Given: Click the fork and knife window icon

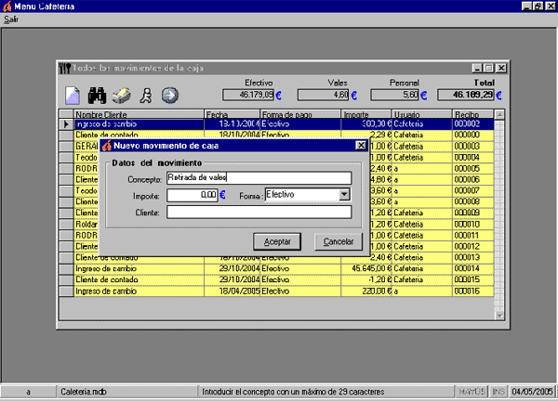Looking at the screenshot, I should 65,68.
